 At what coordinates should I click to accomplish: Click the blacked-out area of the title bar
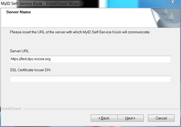[x=58, y=3]
